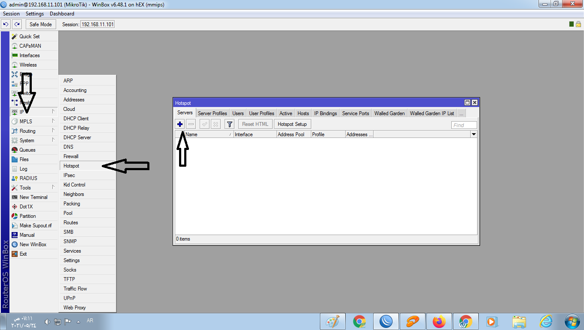Click the funnel Filter button
The width and height of the screenshot is (584, 330).
point(230,124)
